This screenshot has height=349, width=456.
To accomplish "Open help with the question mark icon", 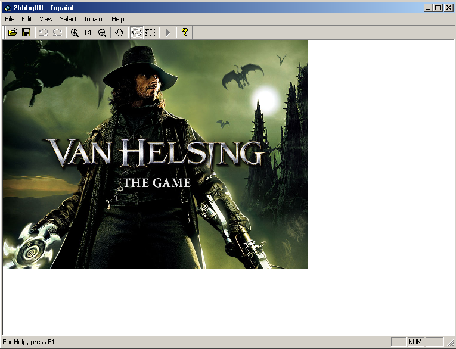I will point(184,32).
